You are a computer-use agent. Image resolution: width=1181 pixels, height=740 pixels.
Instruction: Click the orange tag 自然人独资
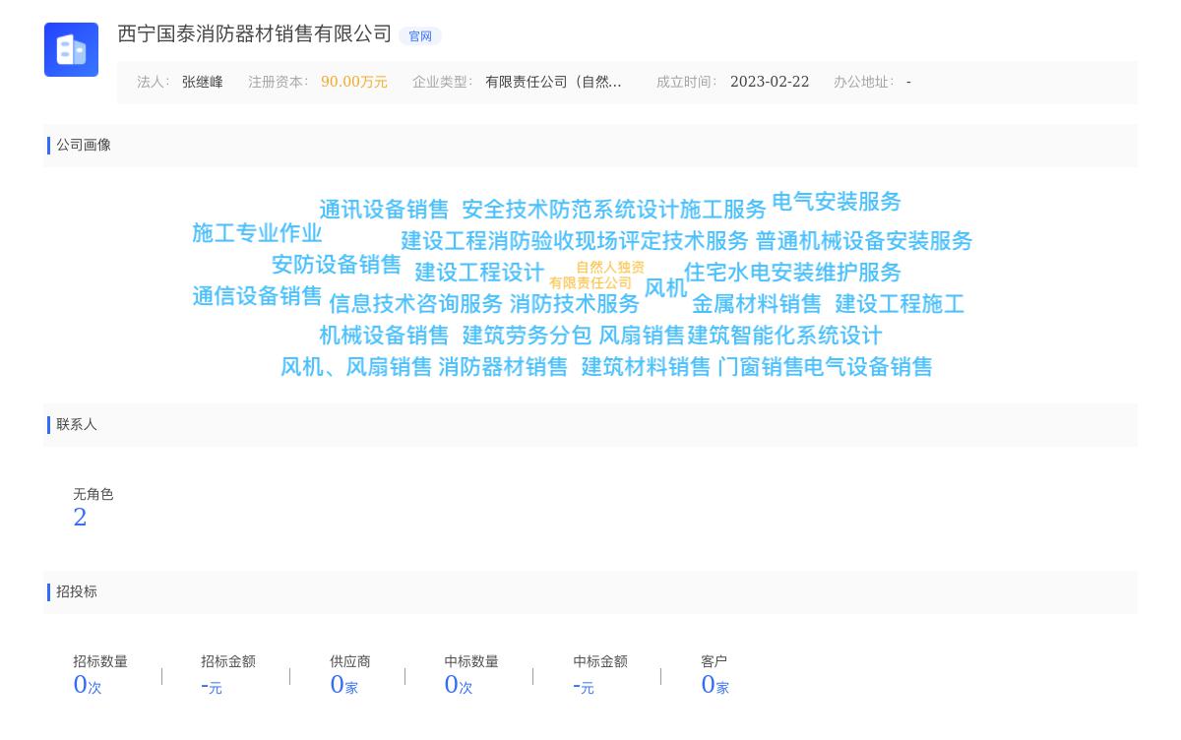[x=610, y=268]
